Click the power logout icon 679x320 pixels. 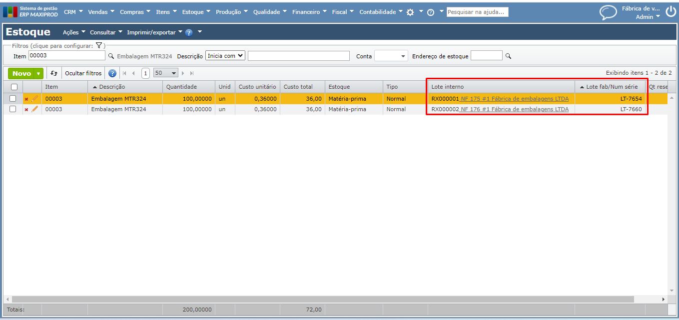click(670, 12)
